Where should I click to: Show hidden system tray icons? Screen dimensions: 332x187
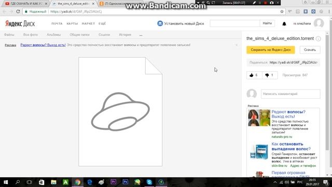click(x=275, y=182)
